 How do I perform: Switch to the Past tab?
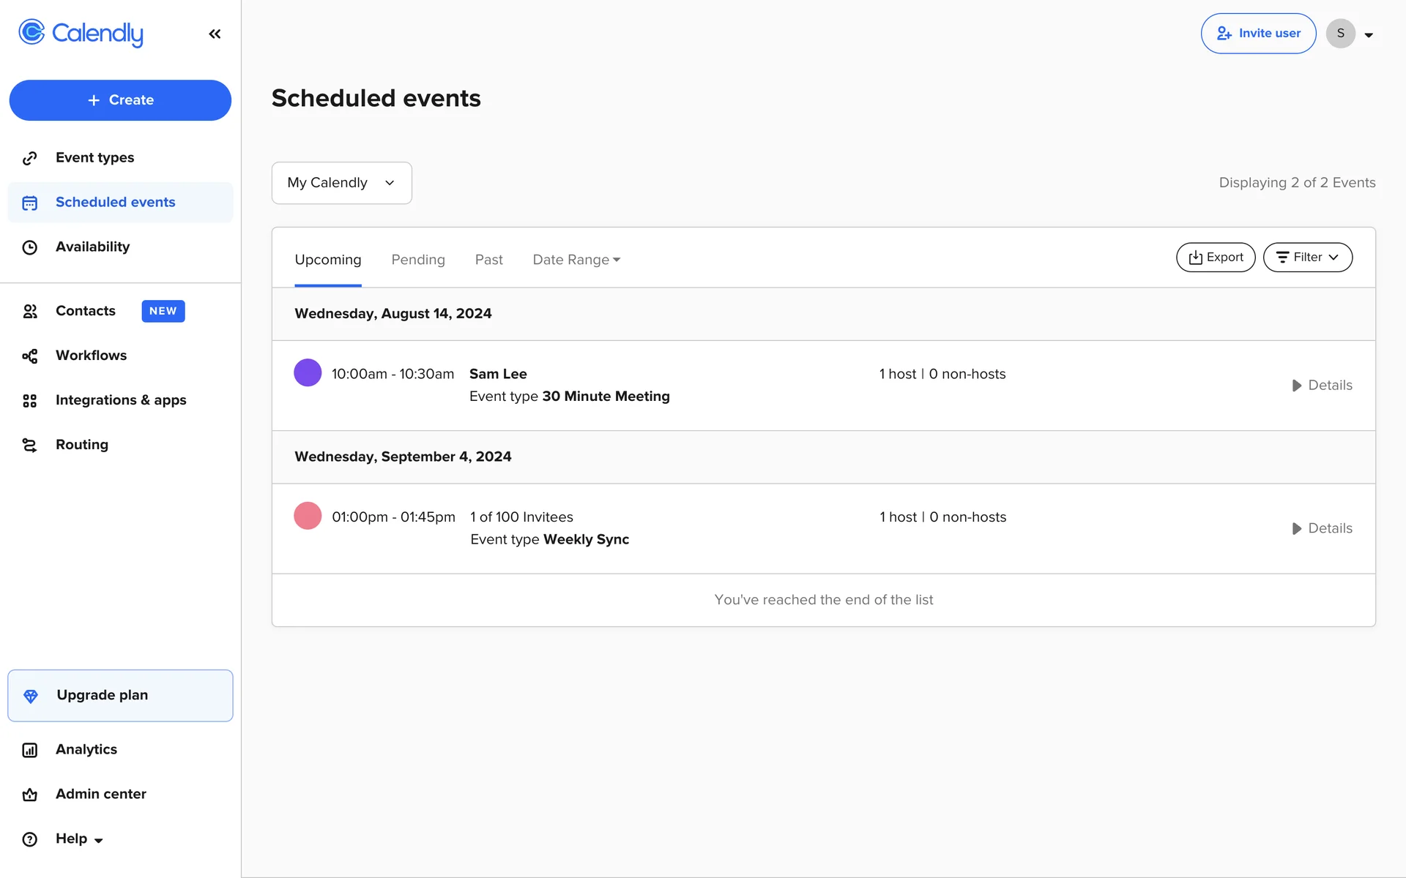click(488, 260)
